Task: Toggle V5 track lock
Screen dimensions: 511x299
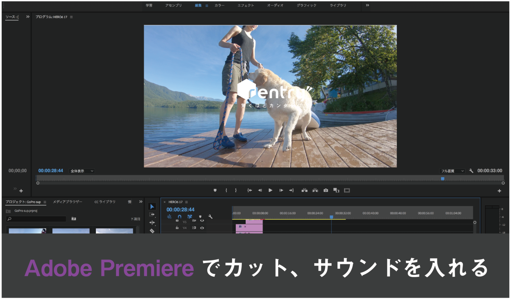Action: 177,221
